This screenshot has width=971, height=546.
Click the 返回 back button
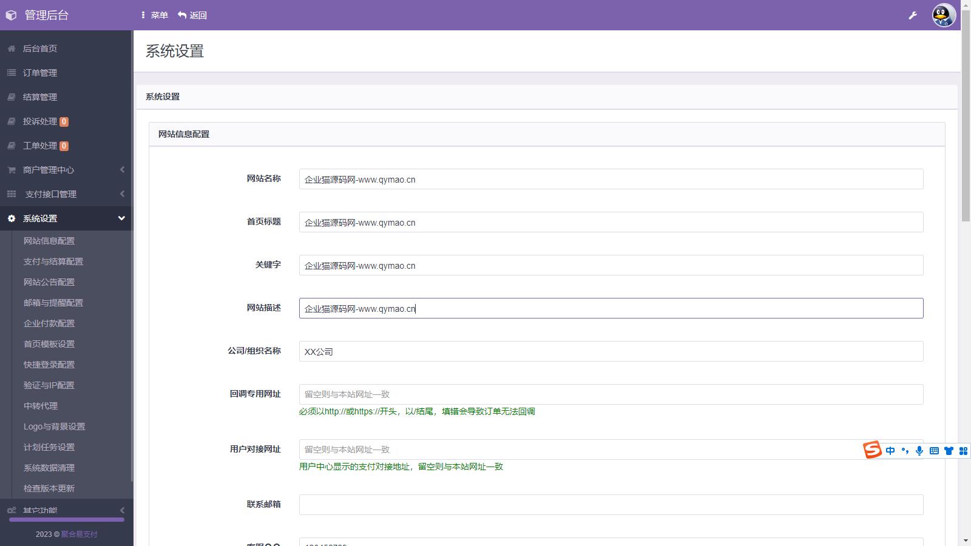click(192, 15)
